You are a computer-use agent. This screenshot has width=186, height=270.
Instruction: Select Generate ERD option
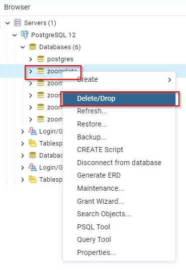tap(119, 175)
